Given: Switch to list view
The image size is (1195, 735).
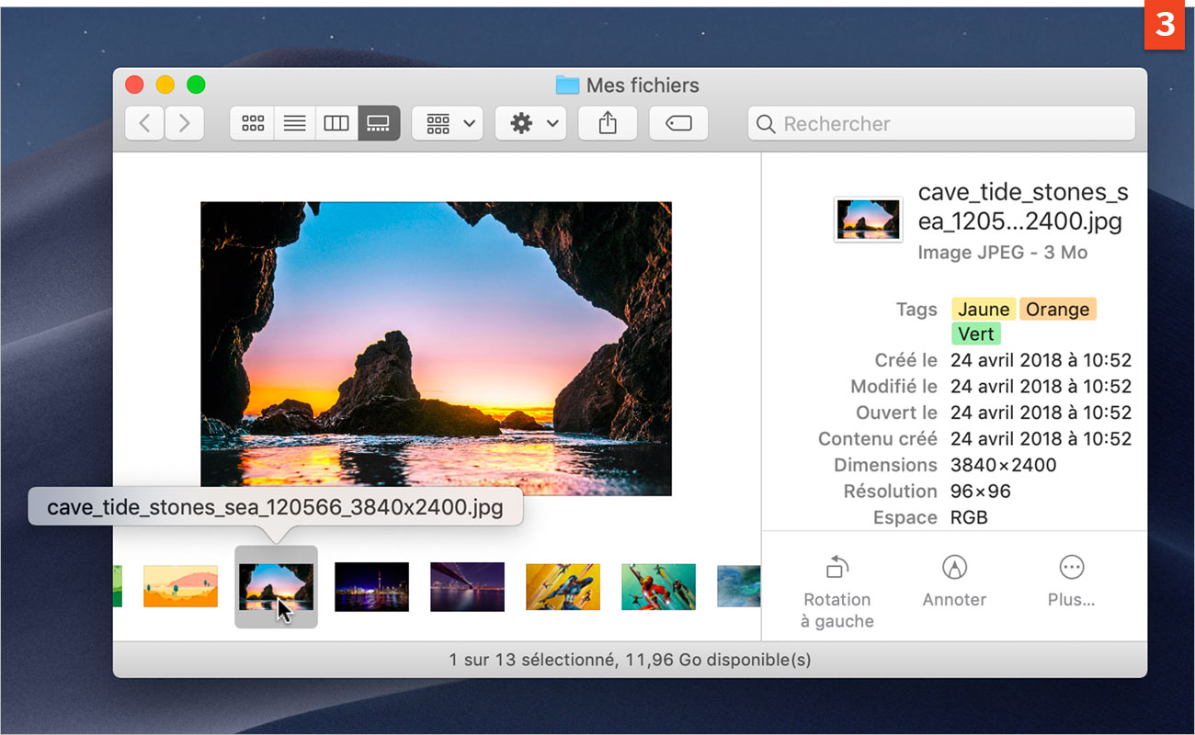Looking at the screenshot, I should (x=294, y=123).
